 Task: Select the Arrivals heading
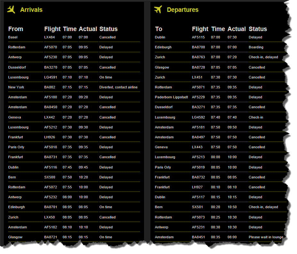click(31, 10)
